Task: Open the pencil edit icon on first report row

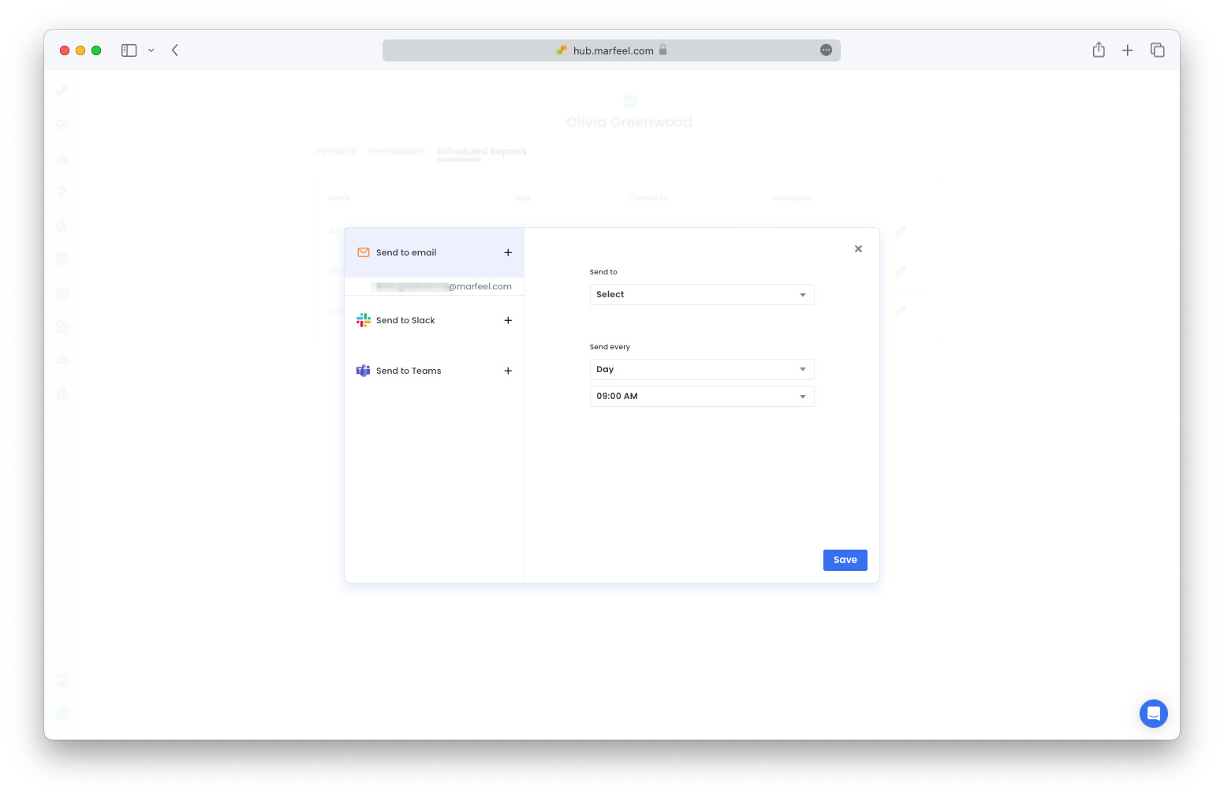Action: [901, 231]
